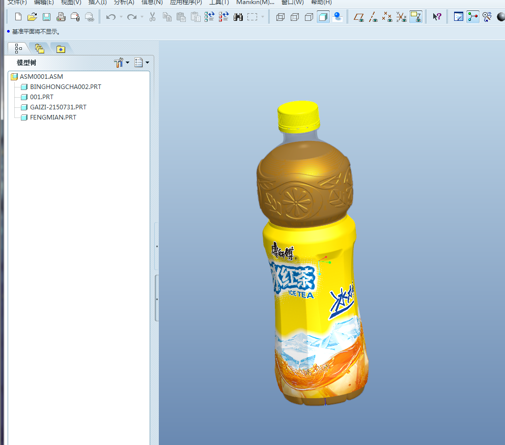Open the 插入(I) menu

coord(98,3)
